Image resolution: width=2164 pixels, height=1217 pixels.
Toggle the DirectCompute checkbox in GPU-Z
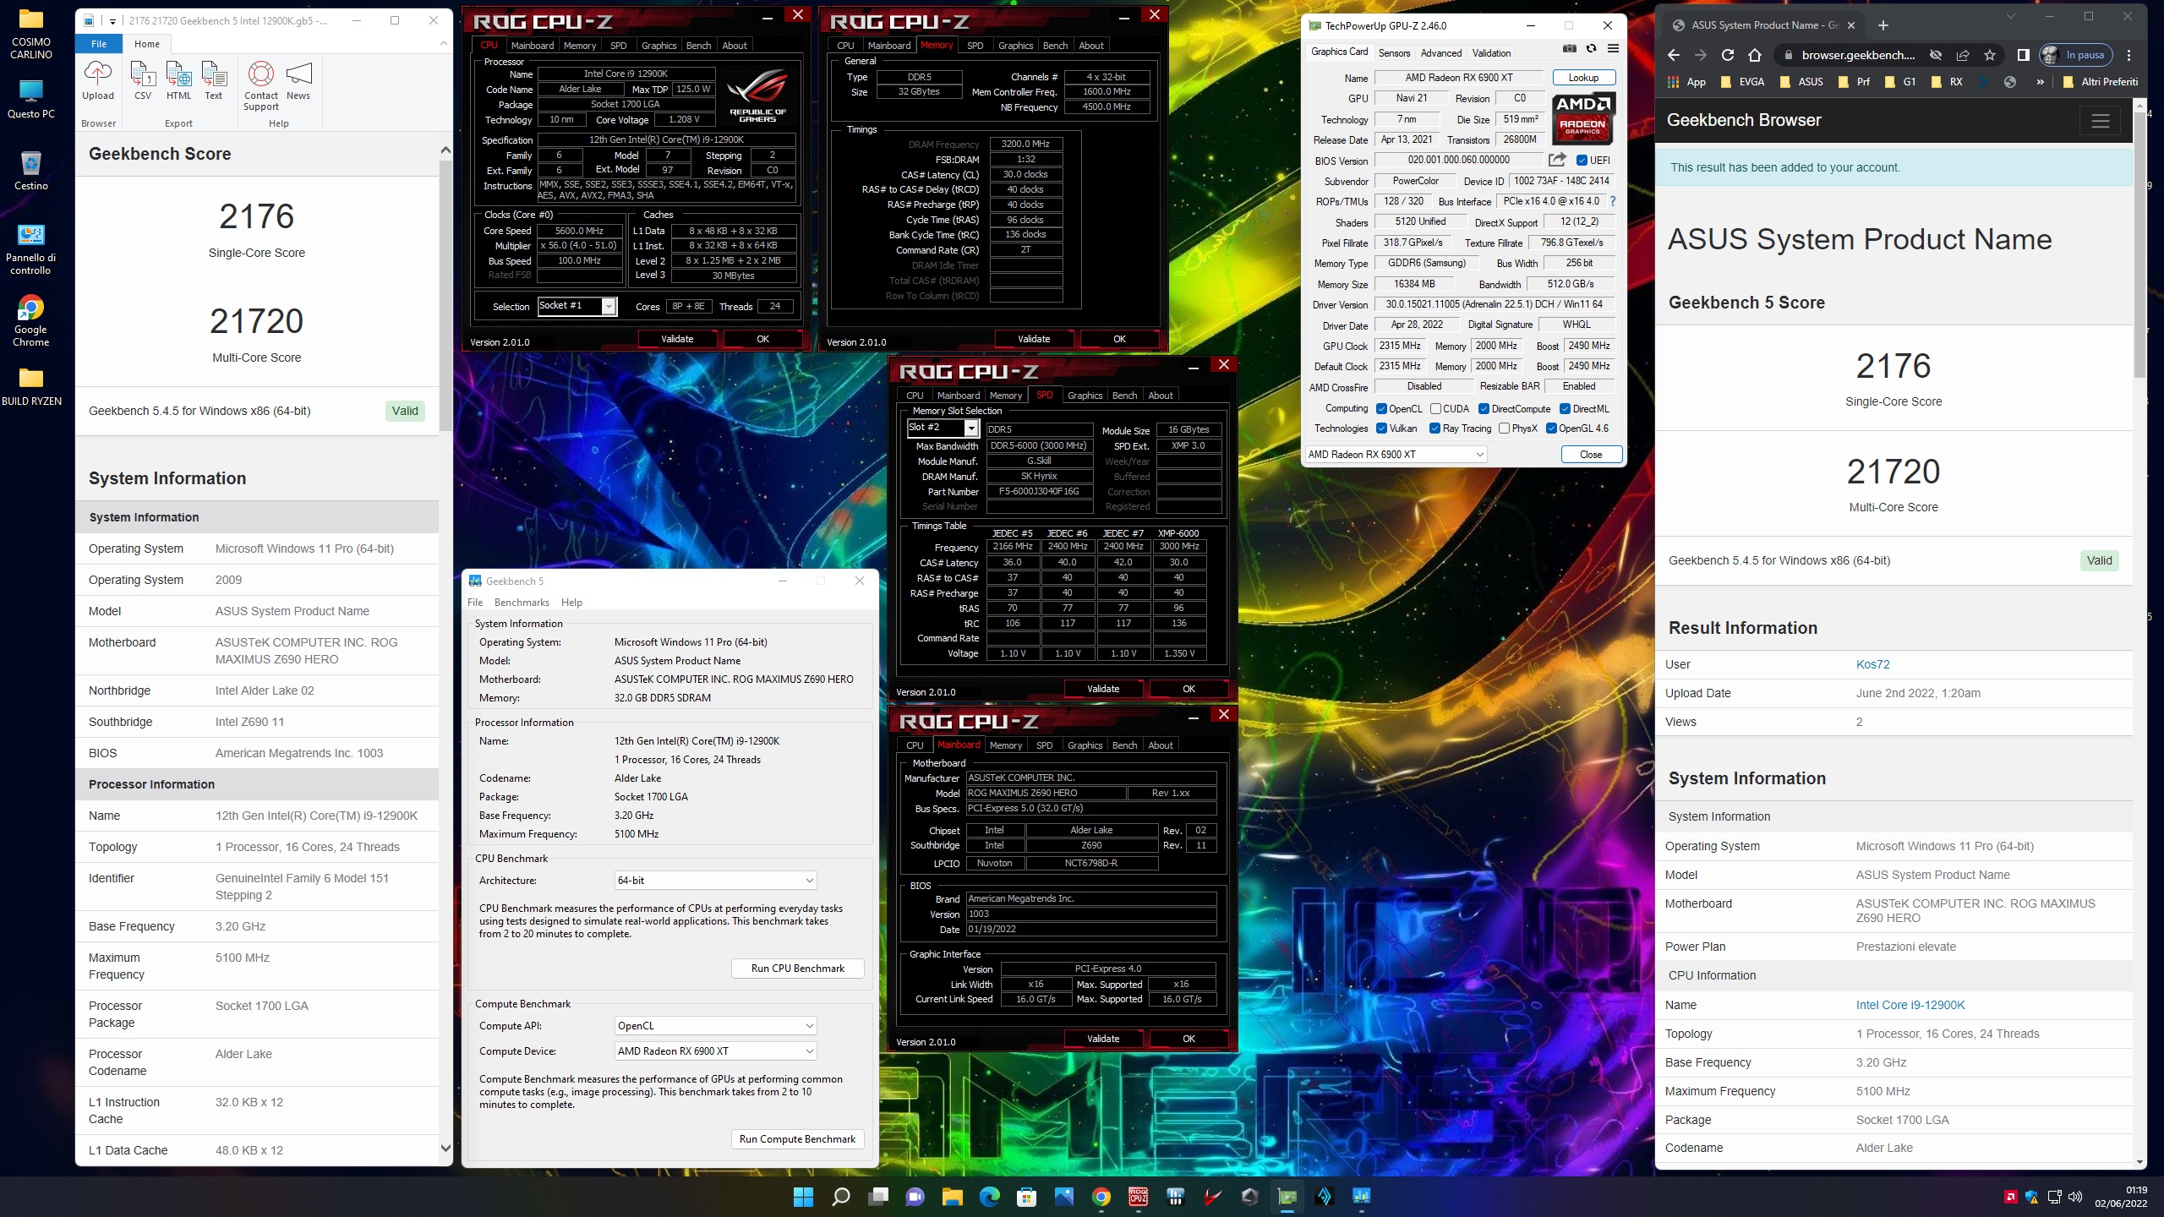[x=1484, y=408]
